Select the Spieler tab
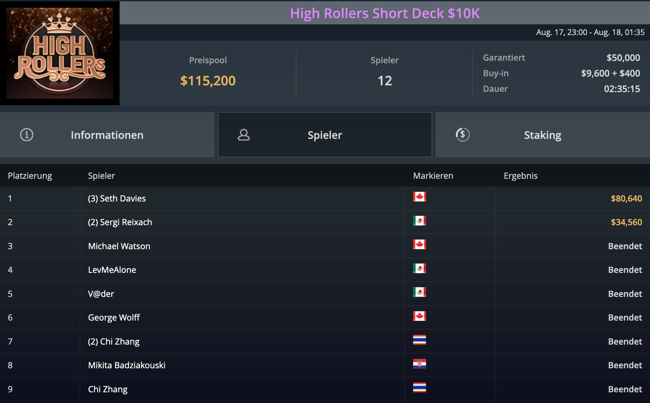Viewport: 650px width, 403px height. [x=325, y=135]
